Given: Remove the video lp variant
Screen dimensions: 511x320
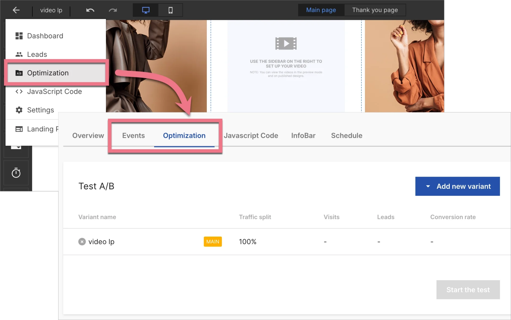Looking at the screenshot, I should pyautogui.click(x=82, y=241).
